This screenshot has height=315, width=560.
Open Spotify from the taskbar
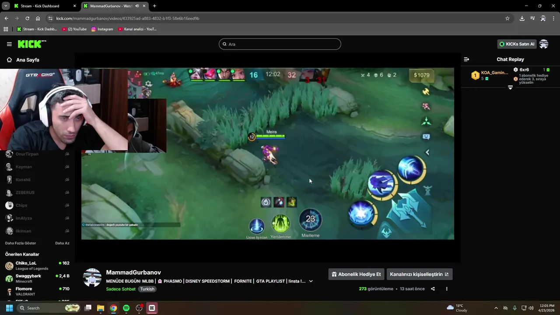(x=126, y=308)
